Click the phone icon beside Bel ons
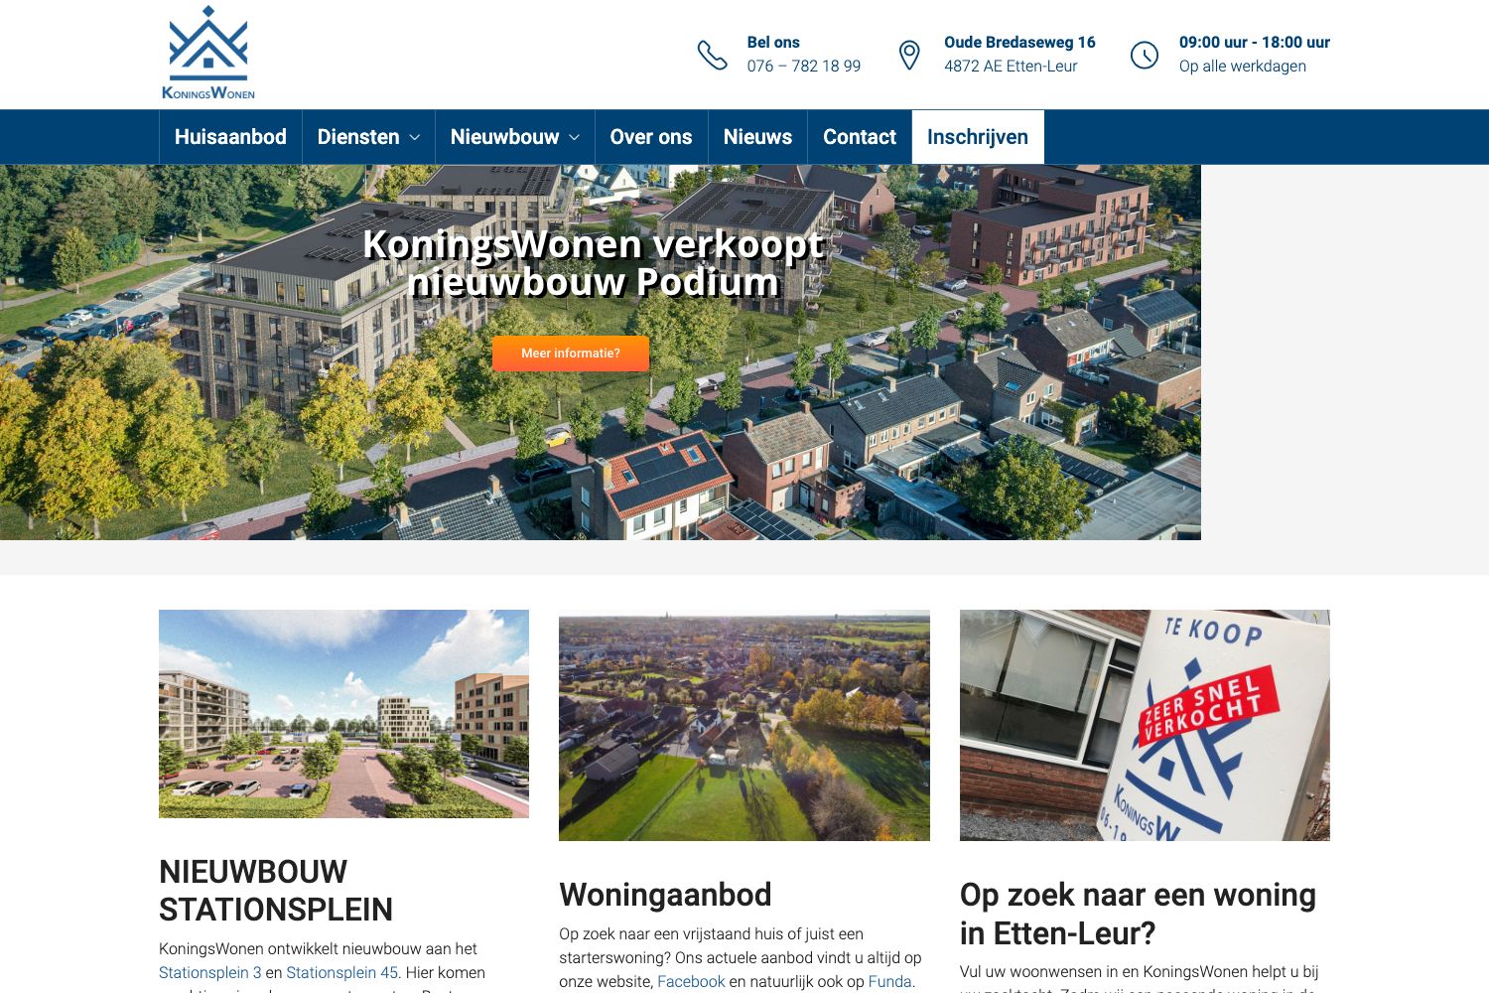 [x=712, y=55]
